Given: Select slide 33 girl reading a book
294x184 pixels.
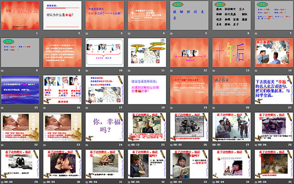Looking at the screenshot, I should [x=189, y=164].
